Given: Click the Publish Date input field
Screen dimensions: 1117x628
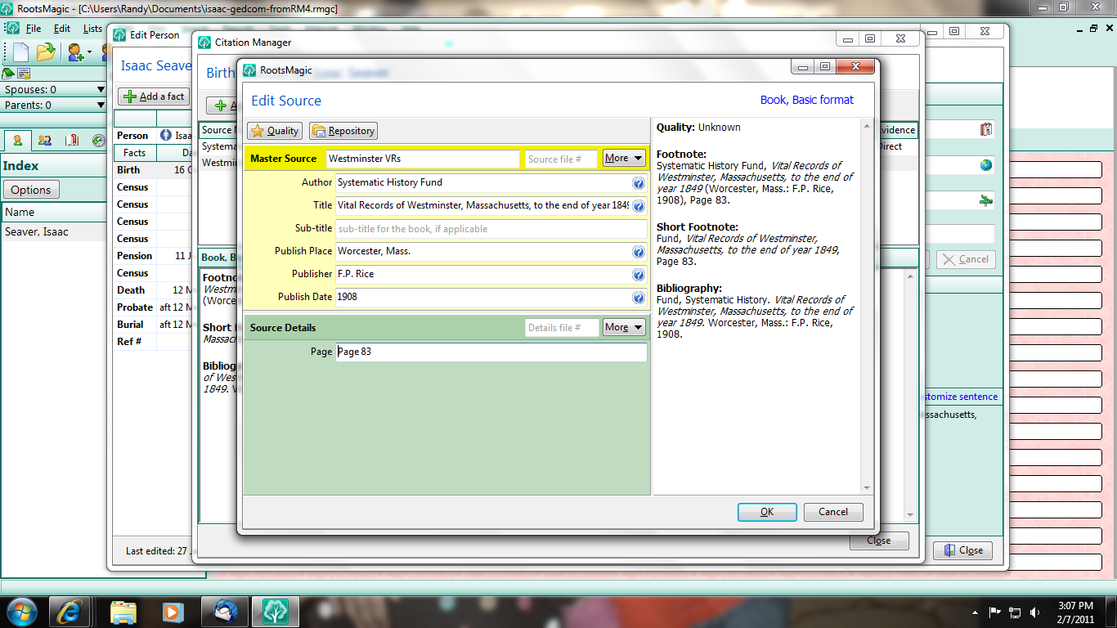Looking at the screenshot, I should [x=491, y=297].
